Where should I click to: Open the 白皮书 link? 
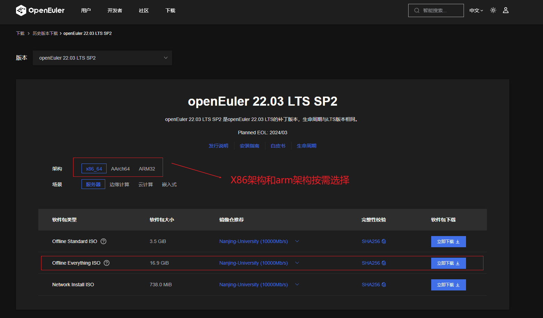278,146
